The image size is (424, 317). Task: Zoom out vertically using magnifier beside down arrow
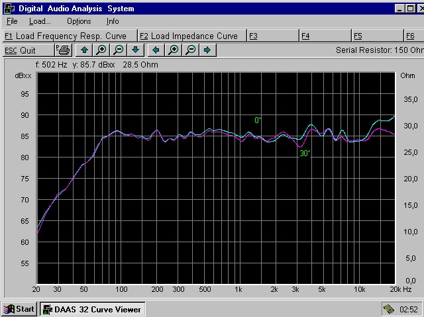coord(118,50)
